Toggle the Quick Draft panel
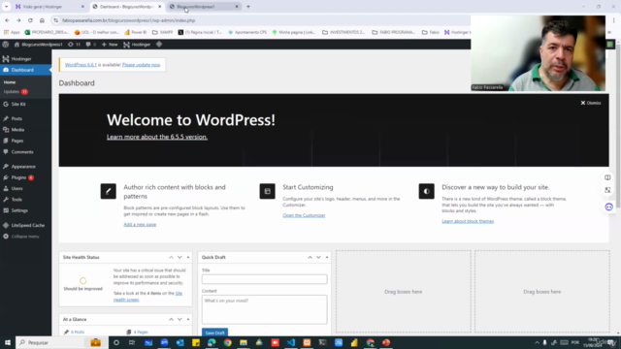The image size is (621, 349). tap(327, 258)
